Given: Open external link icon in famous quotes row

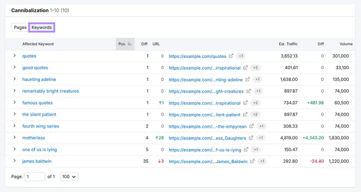Looking at the screenshot, I should tap(245, 103).
